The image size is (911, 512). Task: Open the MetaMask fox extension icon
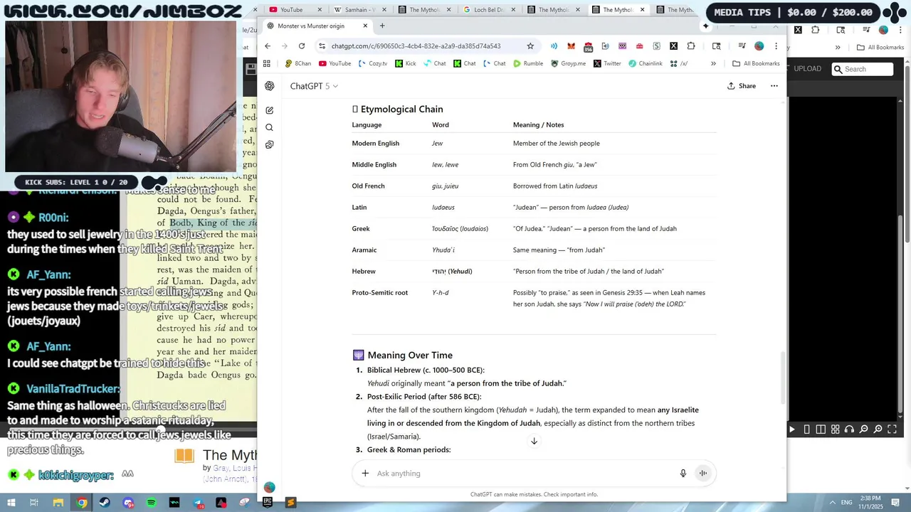tap(571, 46)
